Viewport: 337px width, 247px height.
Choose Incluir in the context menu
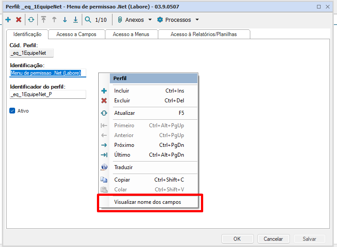pyautogui.click(x=149, y=91)
